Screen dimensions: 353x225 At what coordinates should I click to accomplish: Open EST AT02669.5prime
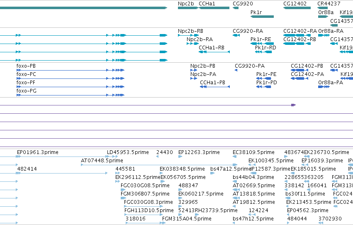pos(254,186)
